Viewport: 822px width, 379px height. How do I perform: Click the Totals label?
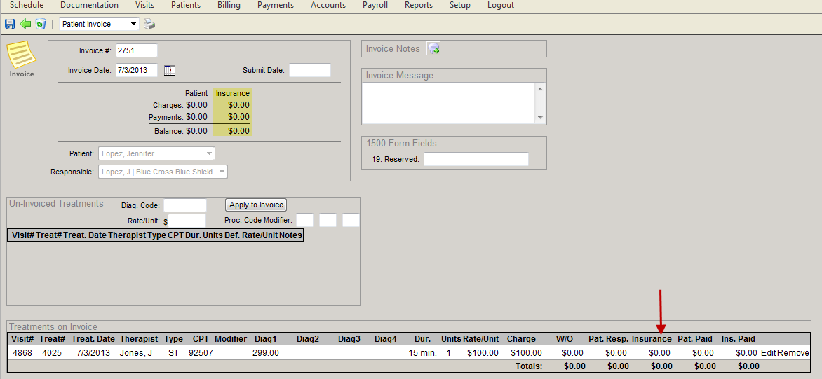tap(529, 366)
